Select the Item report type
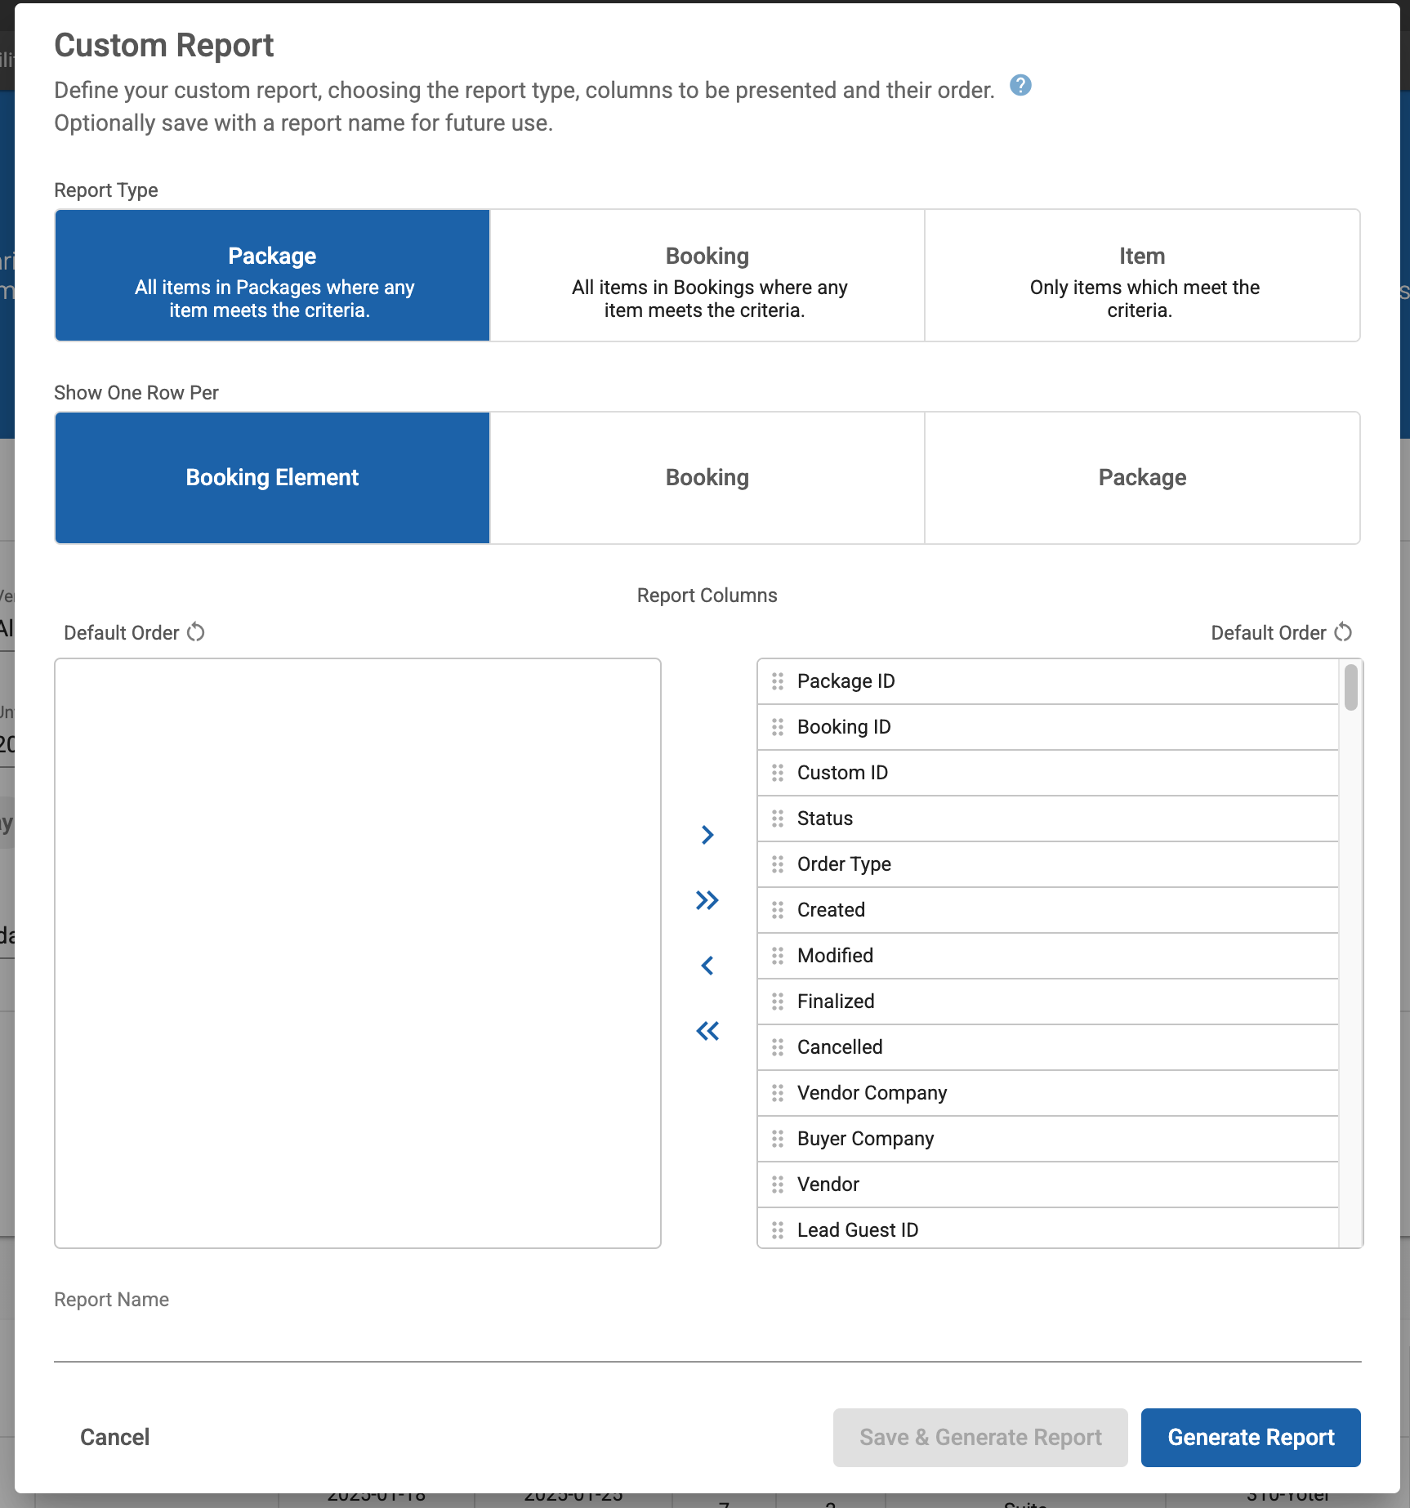The image size is (1410, 1508). click(1142, 275)
